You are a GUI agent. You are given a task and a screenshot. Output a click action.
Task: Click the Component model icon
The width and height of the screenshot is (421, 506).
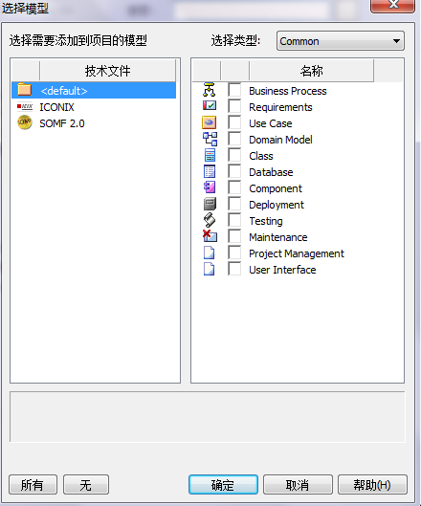tap(210, 187)
